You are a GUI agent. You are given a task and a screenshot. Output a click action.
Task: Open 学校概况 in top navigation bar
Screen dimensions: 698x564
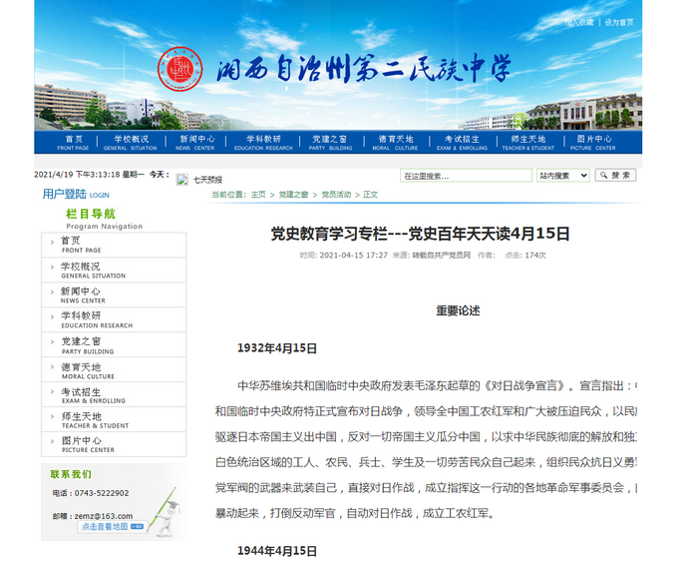click(131, 143)
